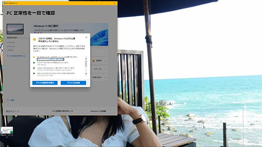Expand the 詳細の表示 section chevron
The image size is (262, 147).
point(105,77)
